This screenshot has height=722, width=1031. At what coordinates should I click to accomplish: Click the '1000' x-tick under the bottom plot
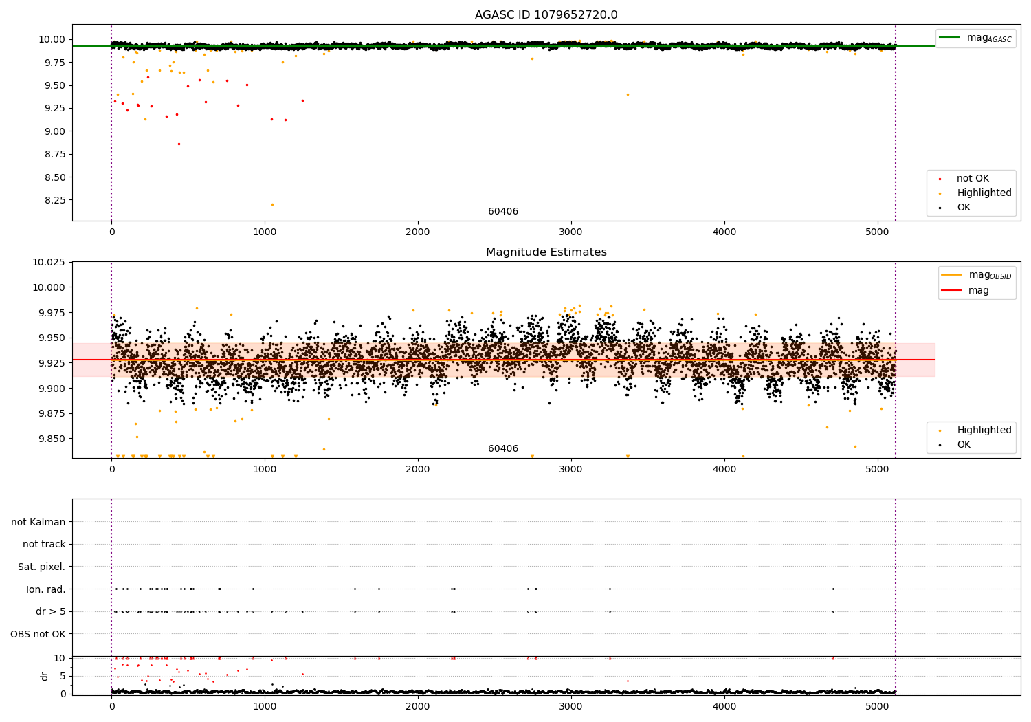[265, 706]
